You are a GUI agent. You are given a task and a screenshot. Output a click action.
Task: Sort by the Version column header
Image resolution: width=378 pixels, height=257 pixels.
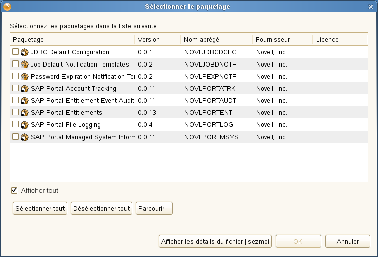pos(157,39)
